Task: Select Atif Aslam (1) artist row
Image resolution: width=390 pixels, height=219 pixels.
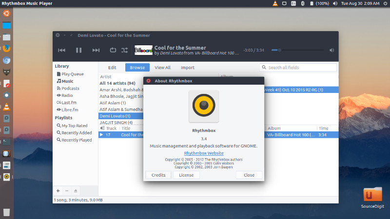Action: 121,103
